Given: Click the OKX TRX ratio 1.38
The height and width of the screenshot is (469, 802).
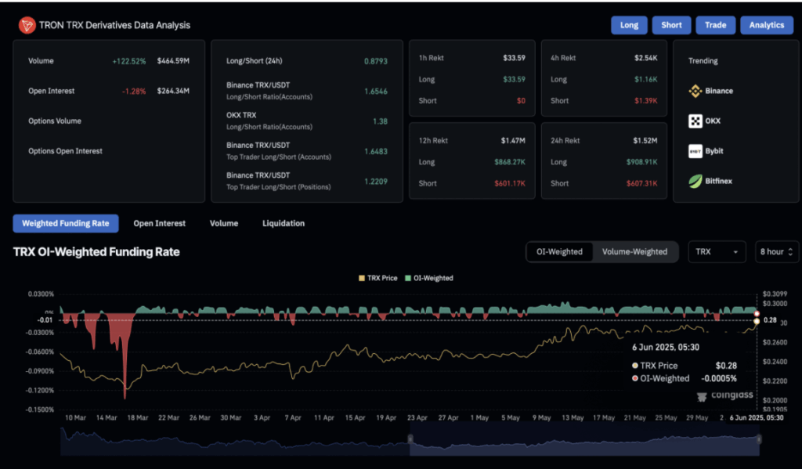Looking at the screenshot, I should [x=380, y=121].
